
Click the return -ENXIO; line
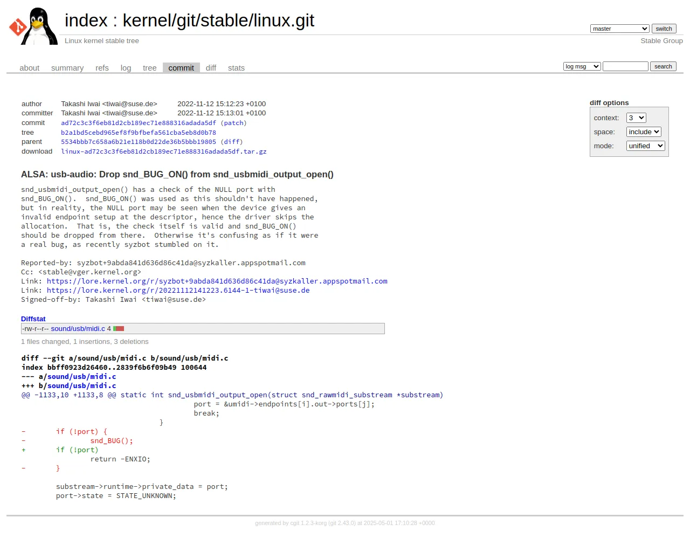coord(120,459)
